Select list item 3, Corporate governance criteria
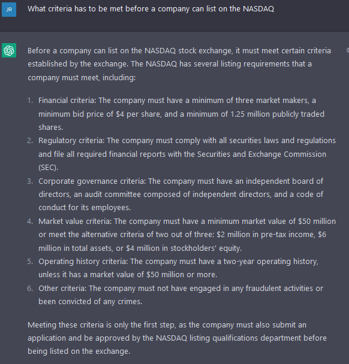 tap(175, 194)
